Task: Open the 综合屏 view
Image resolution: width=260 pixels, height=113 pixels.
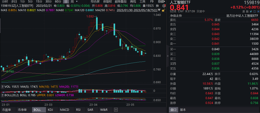Action: tap(95, 2)
